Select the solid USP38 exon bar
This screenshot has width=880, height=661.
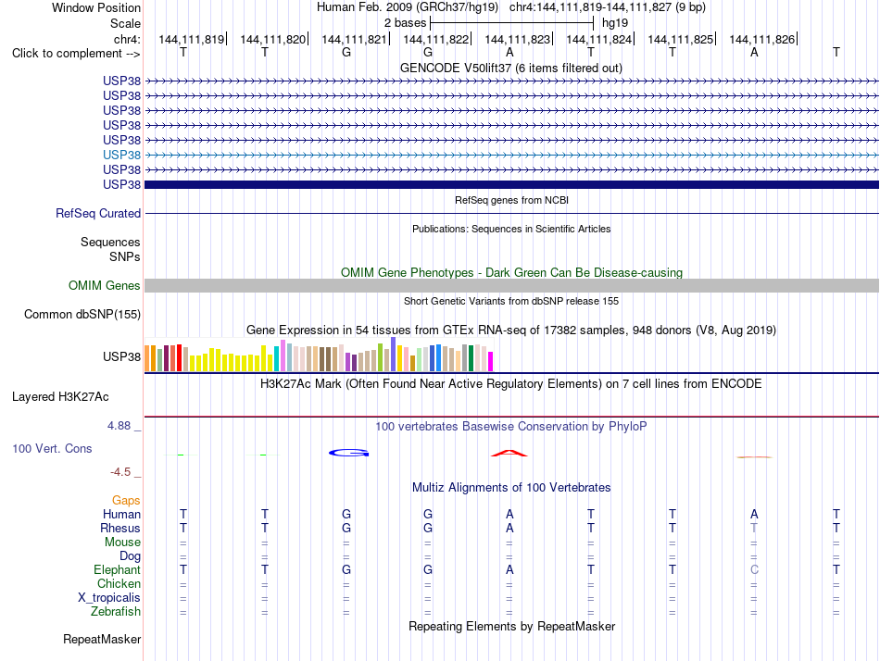(511, 184)
